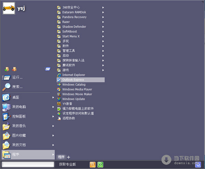This screenshot has height=169, width=205.
Task: Open the 远程协助 icon
Action: pyautogui.click(x=59, y=118)
